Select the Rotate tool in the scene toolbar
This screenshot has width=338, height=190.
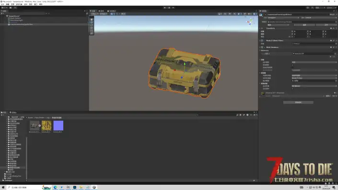(92, 25)
